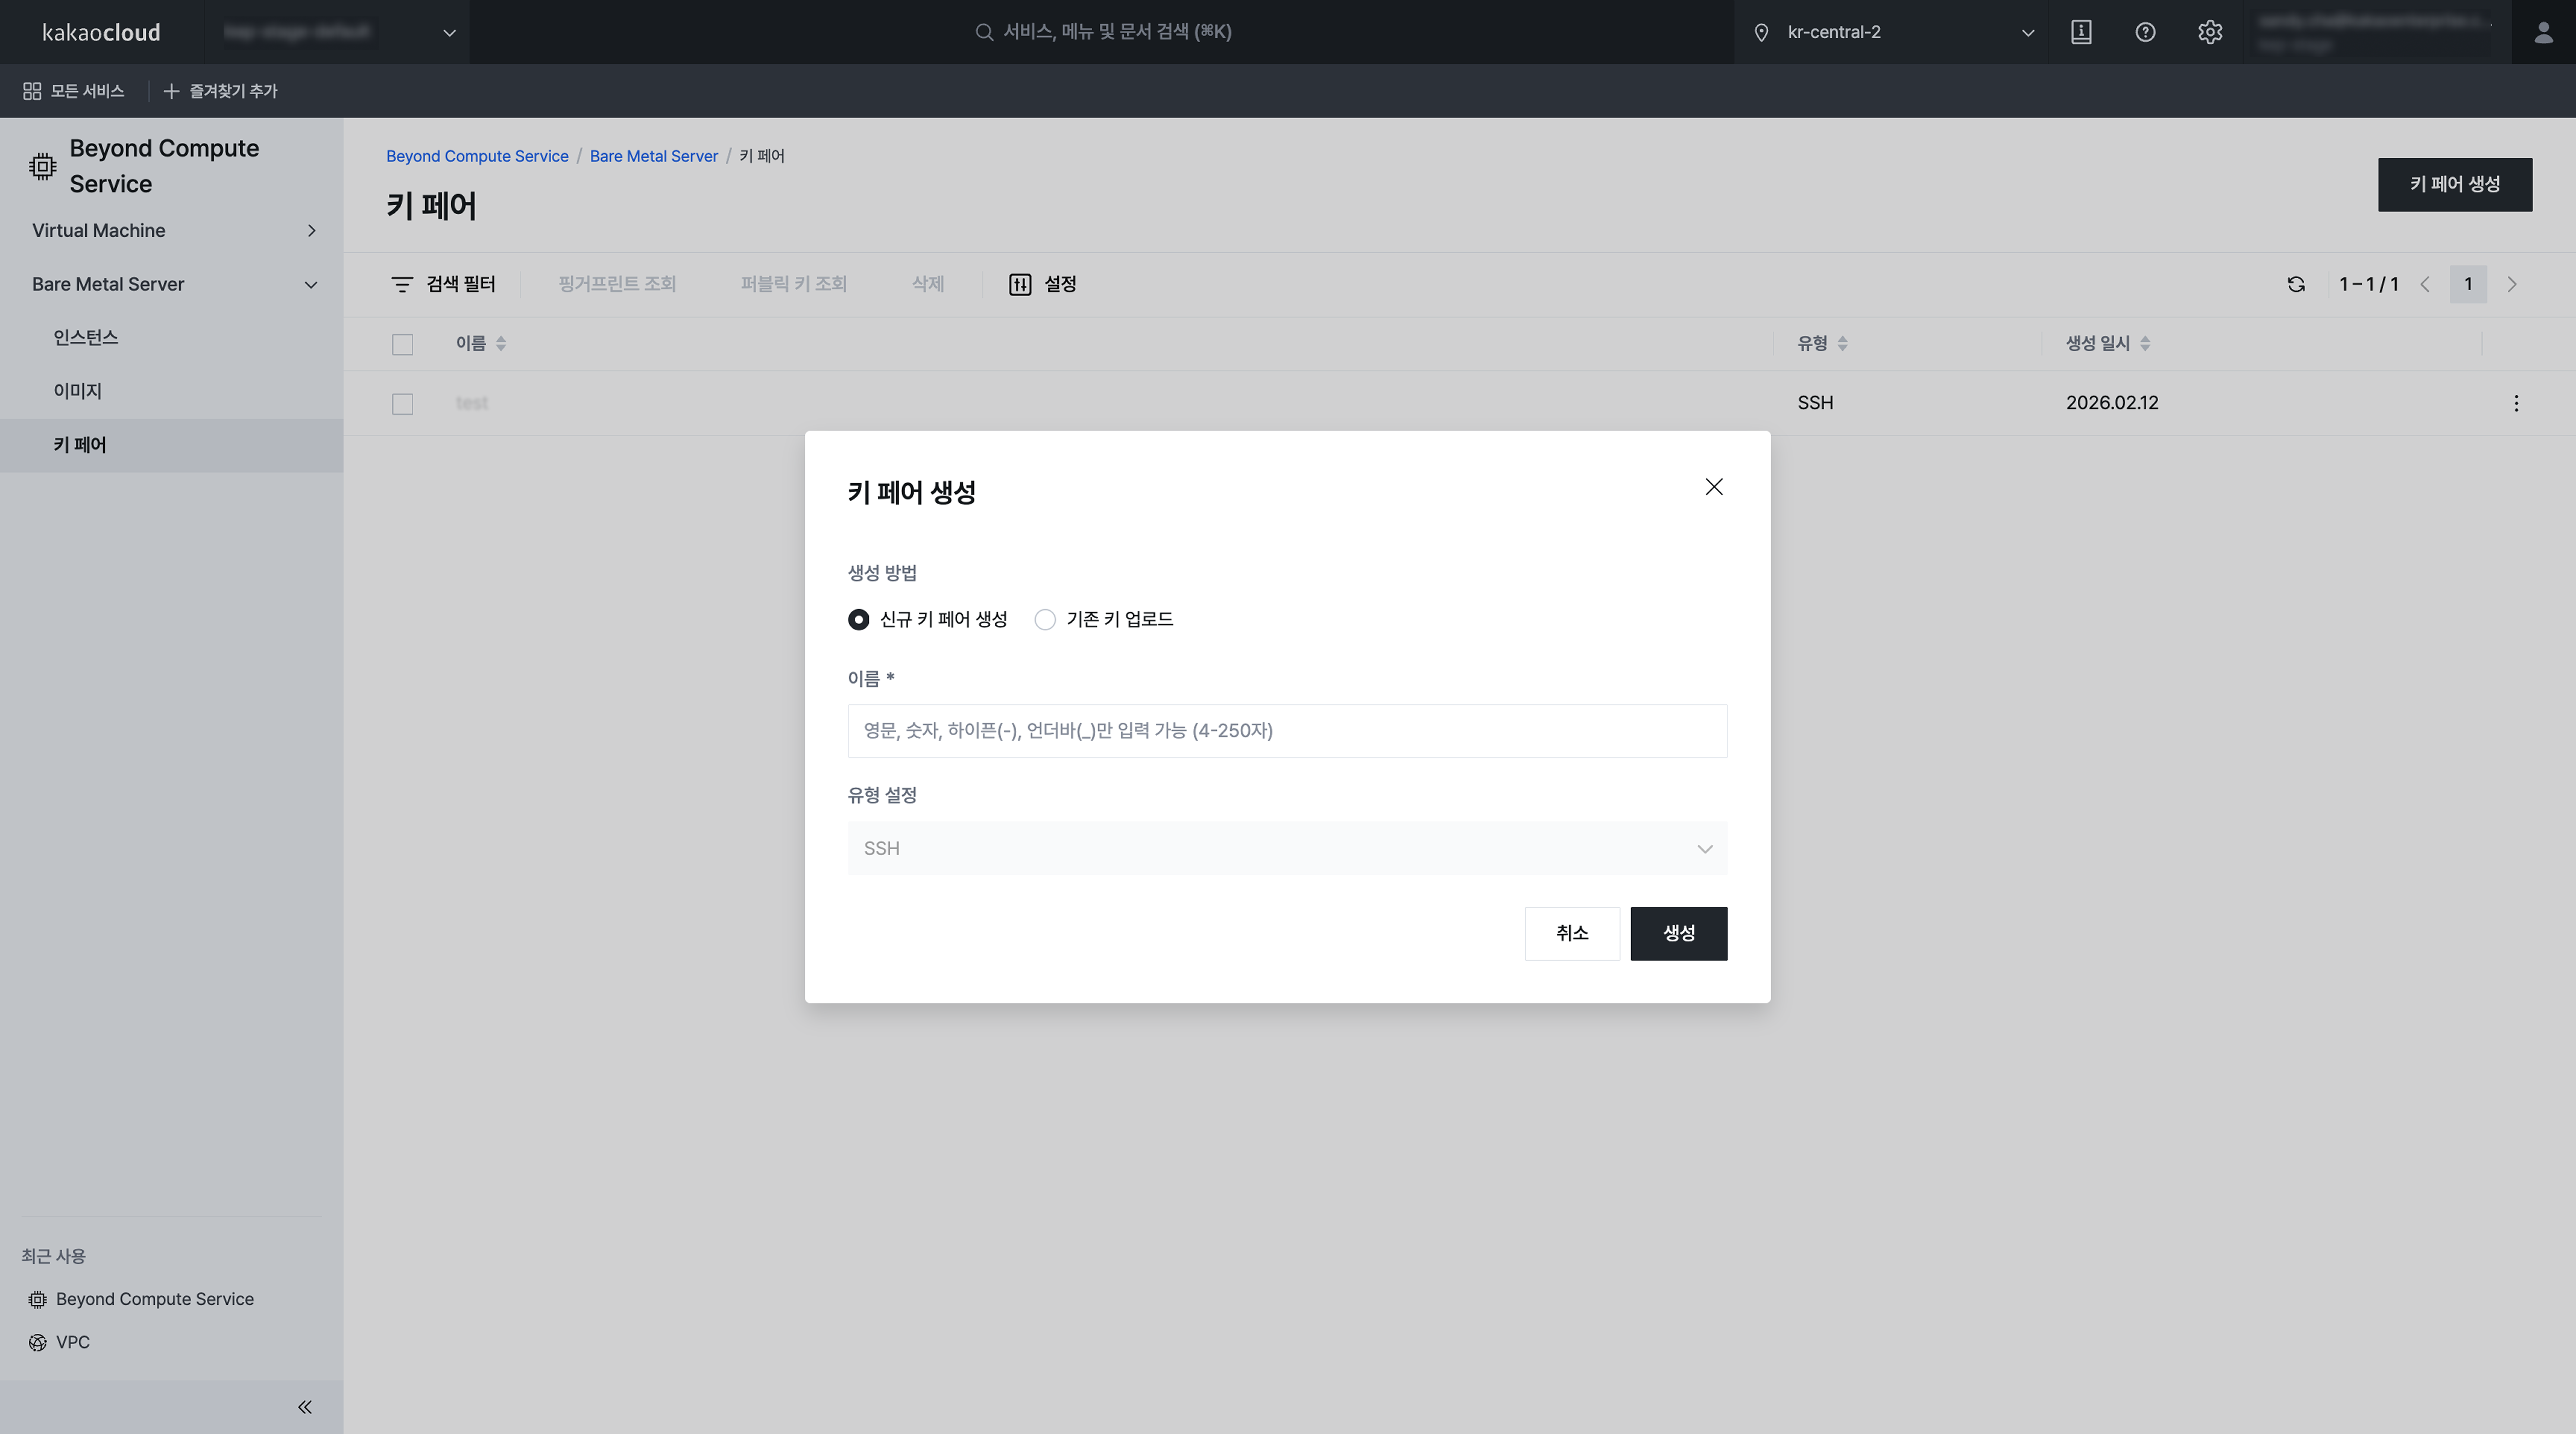Screen dimensions: 2576x1434
Task: Open the Bare Metal Server breadcrumb link
Action: coord(653,156)
